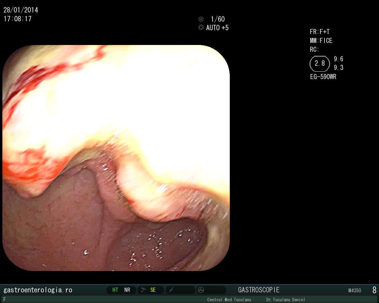This screenshot has width=379, height=303.
Task: Click the shutter speed icon beside 1/60
Action: coord(201,19)
